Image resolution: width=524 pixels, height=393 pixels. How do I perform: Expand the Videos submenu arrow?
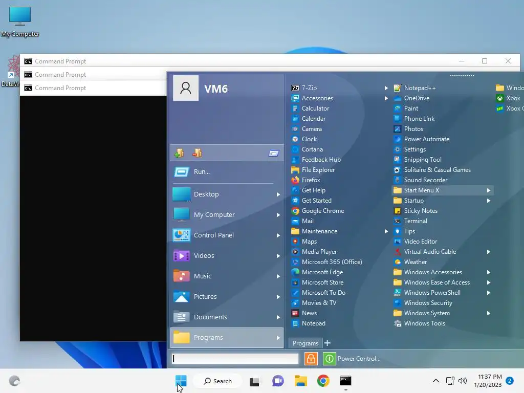(x=278, y=256)
